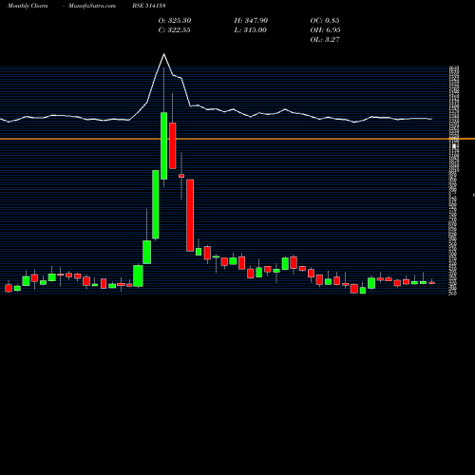Click the open price value O: 325.30
Screen dimensions: 475x475
pos(175,21)
